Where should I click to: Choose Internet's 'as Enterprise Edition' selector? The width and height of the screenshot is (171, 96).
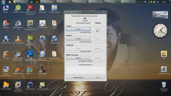85,42
